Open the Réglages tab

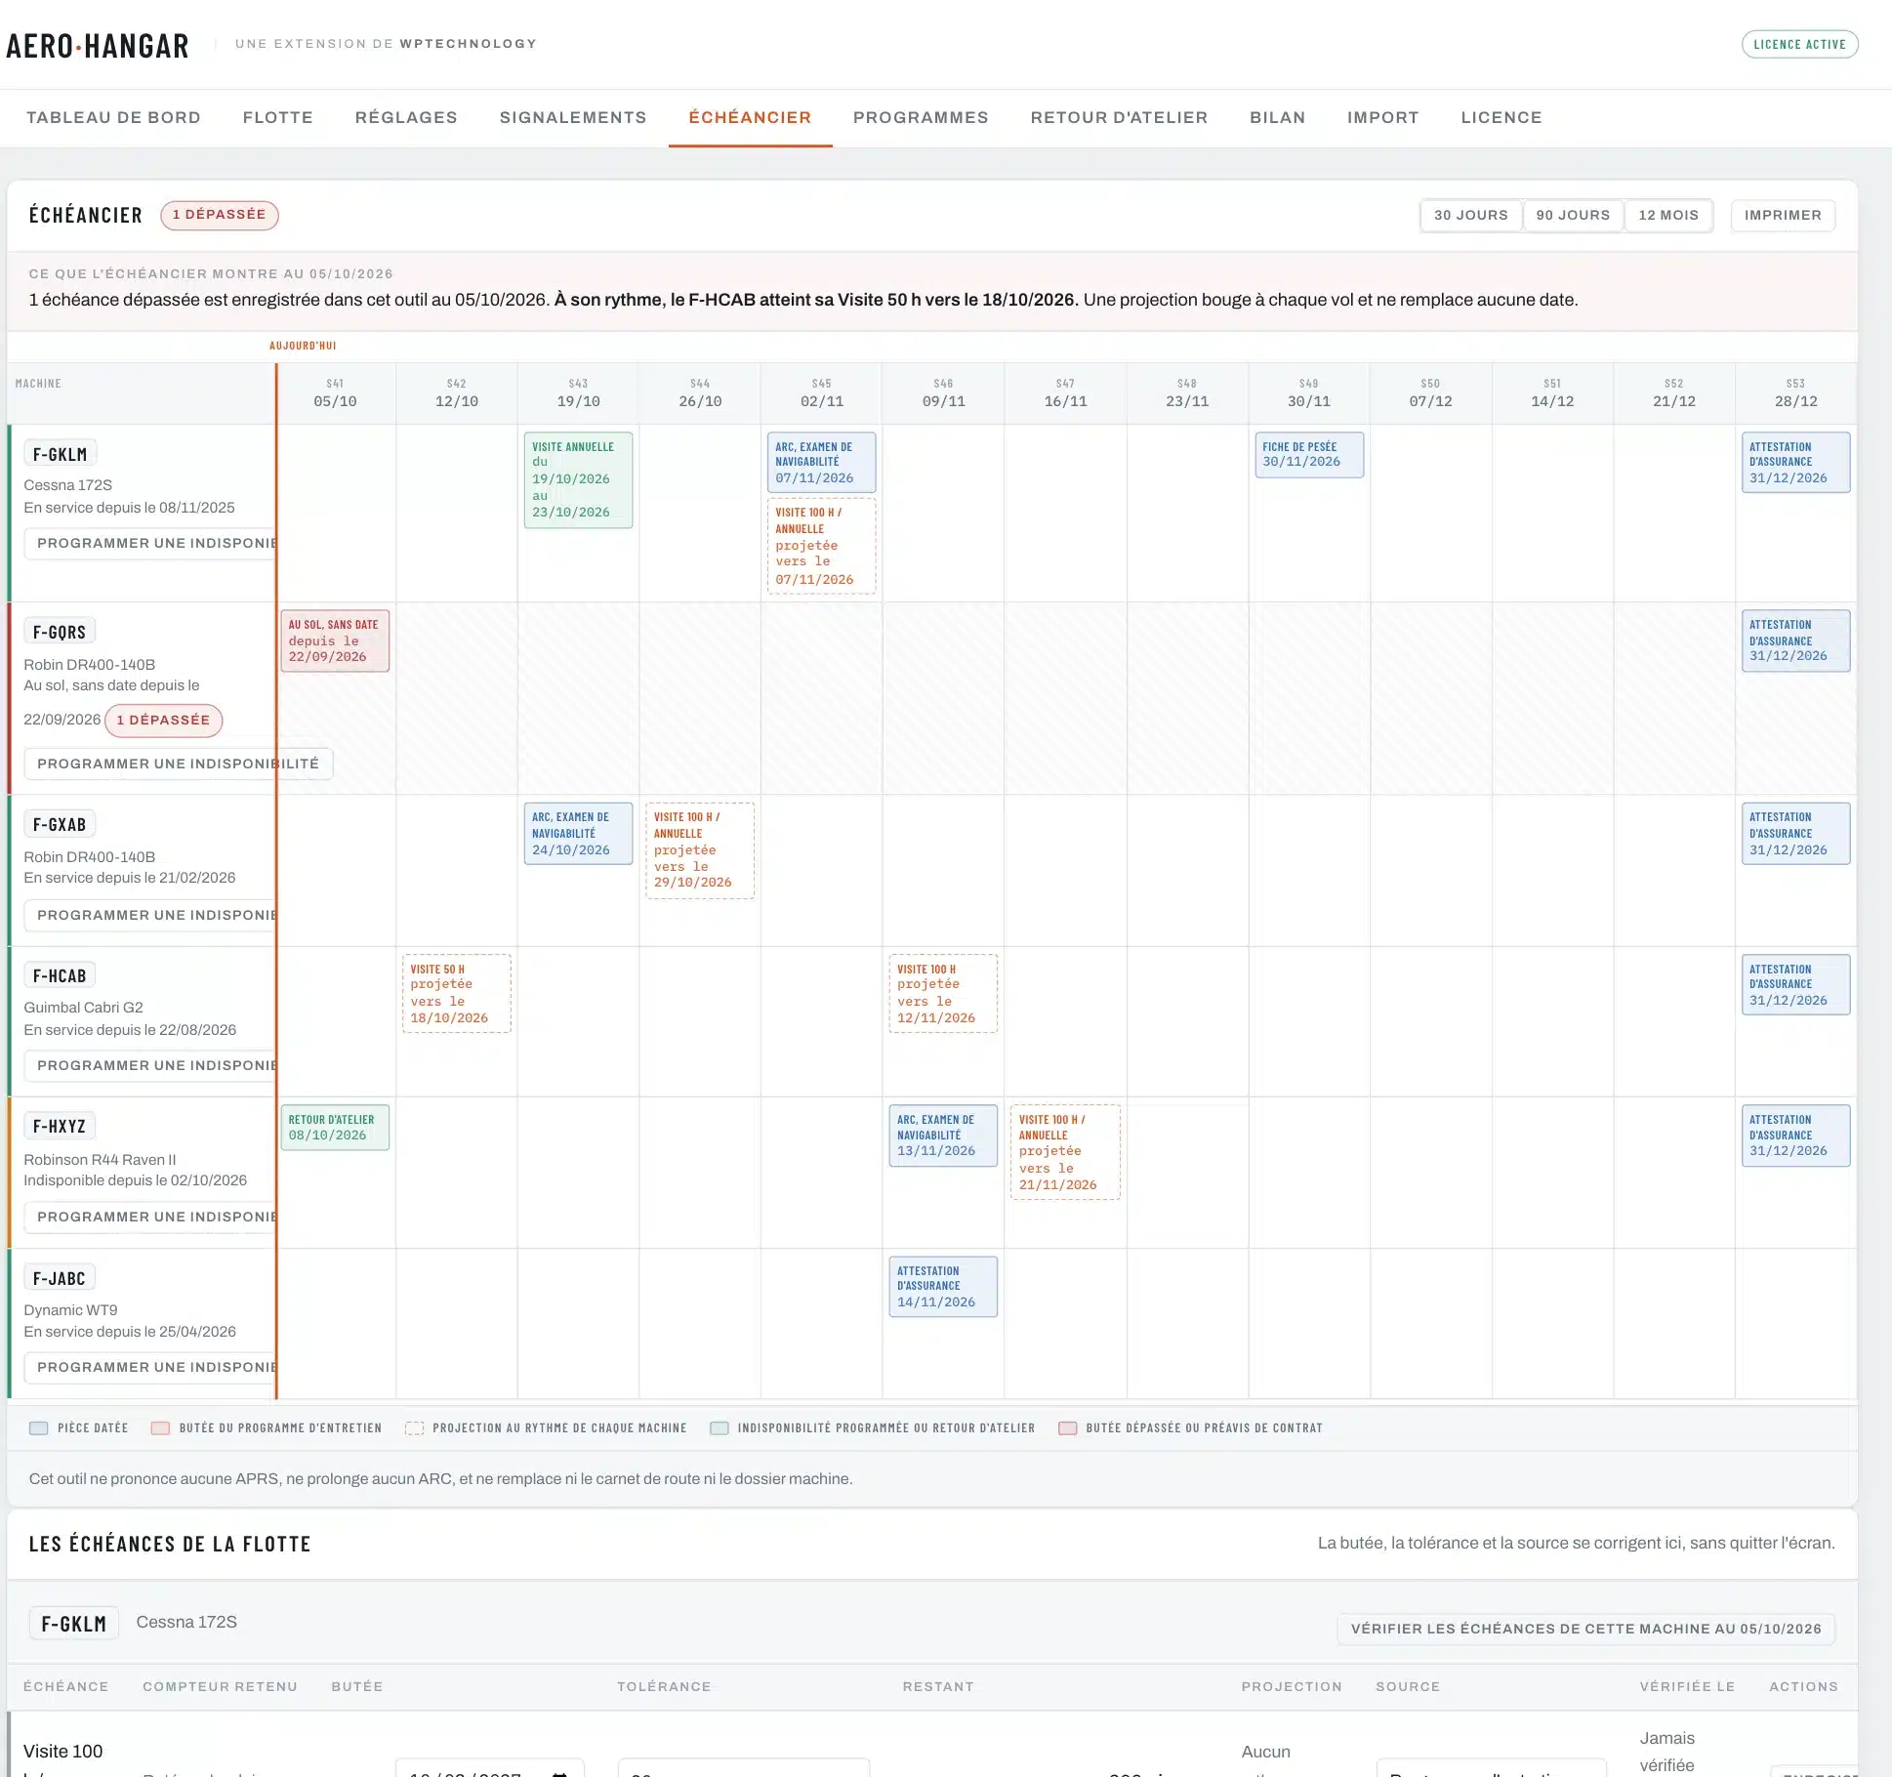406,117
